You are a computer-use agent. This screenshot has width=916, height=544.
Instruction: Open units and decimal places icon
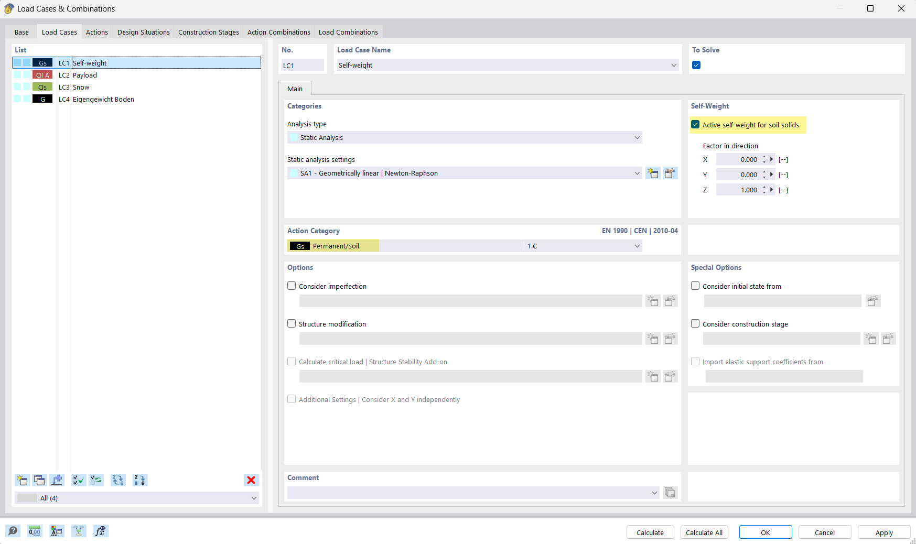35,531
